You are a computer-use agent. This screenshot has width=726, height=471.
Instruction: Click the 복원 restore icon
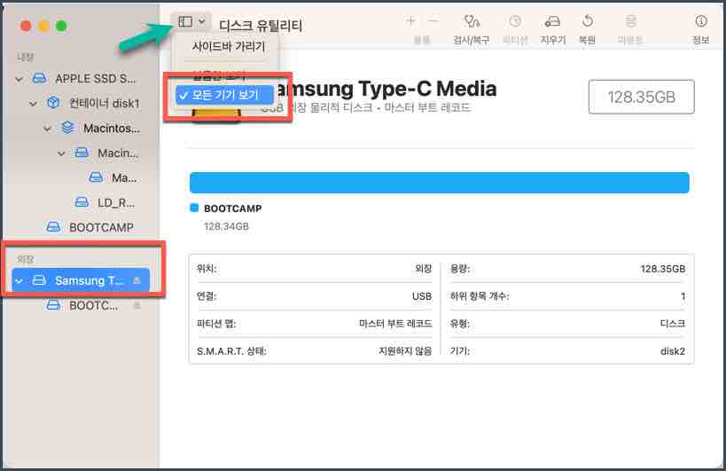(587, 21)
